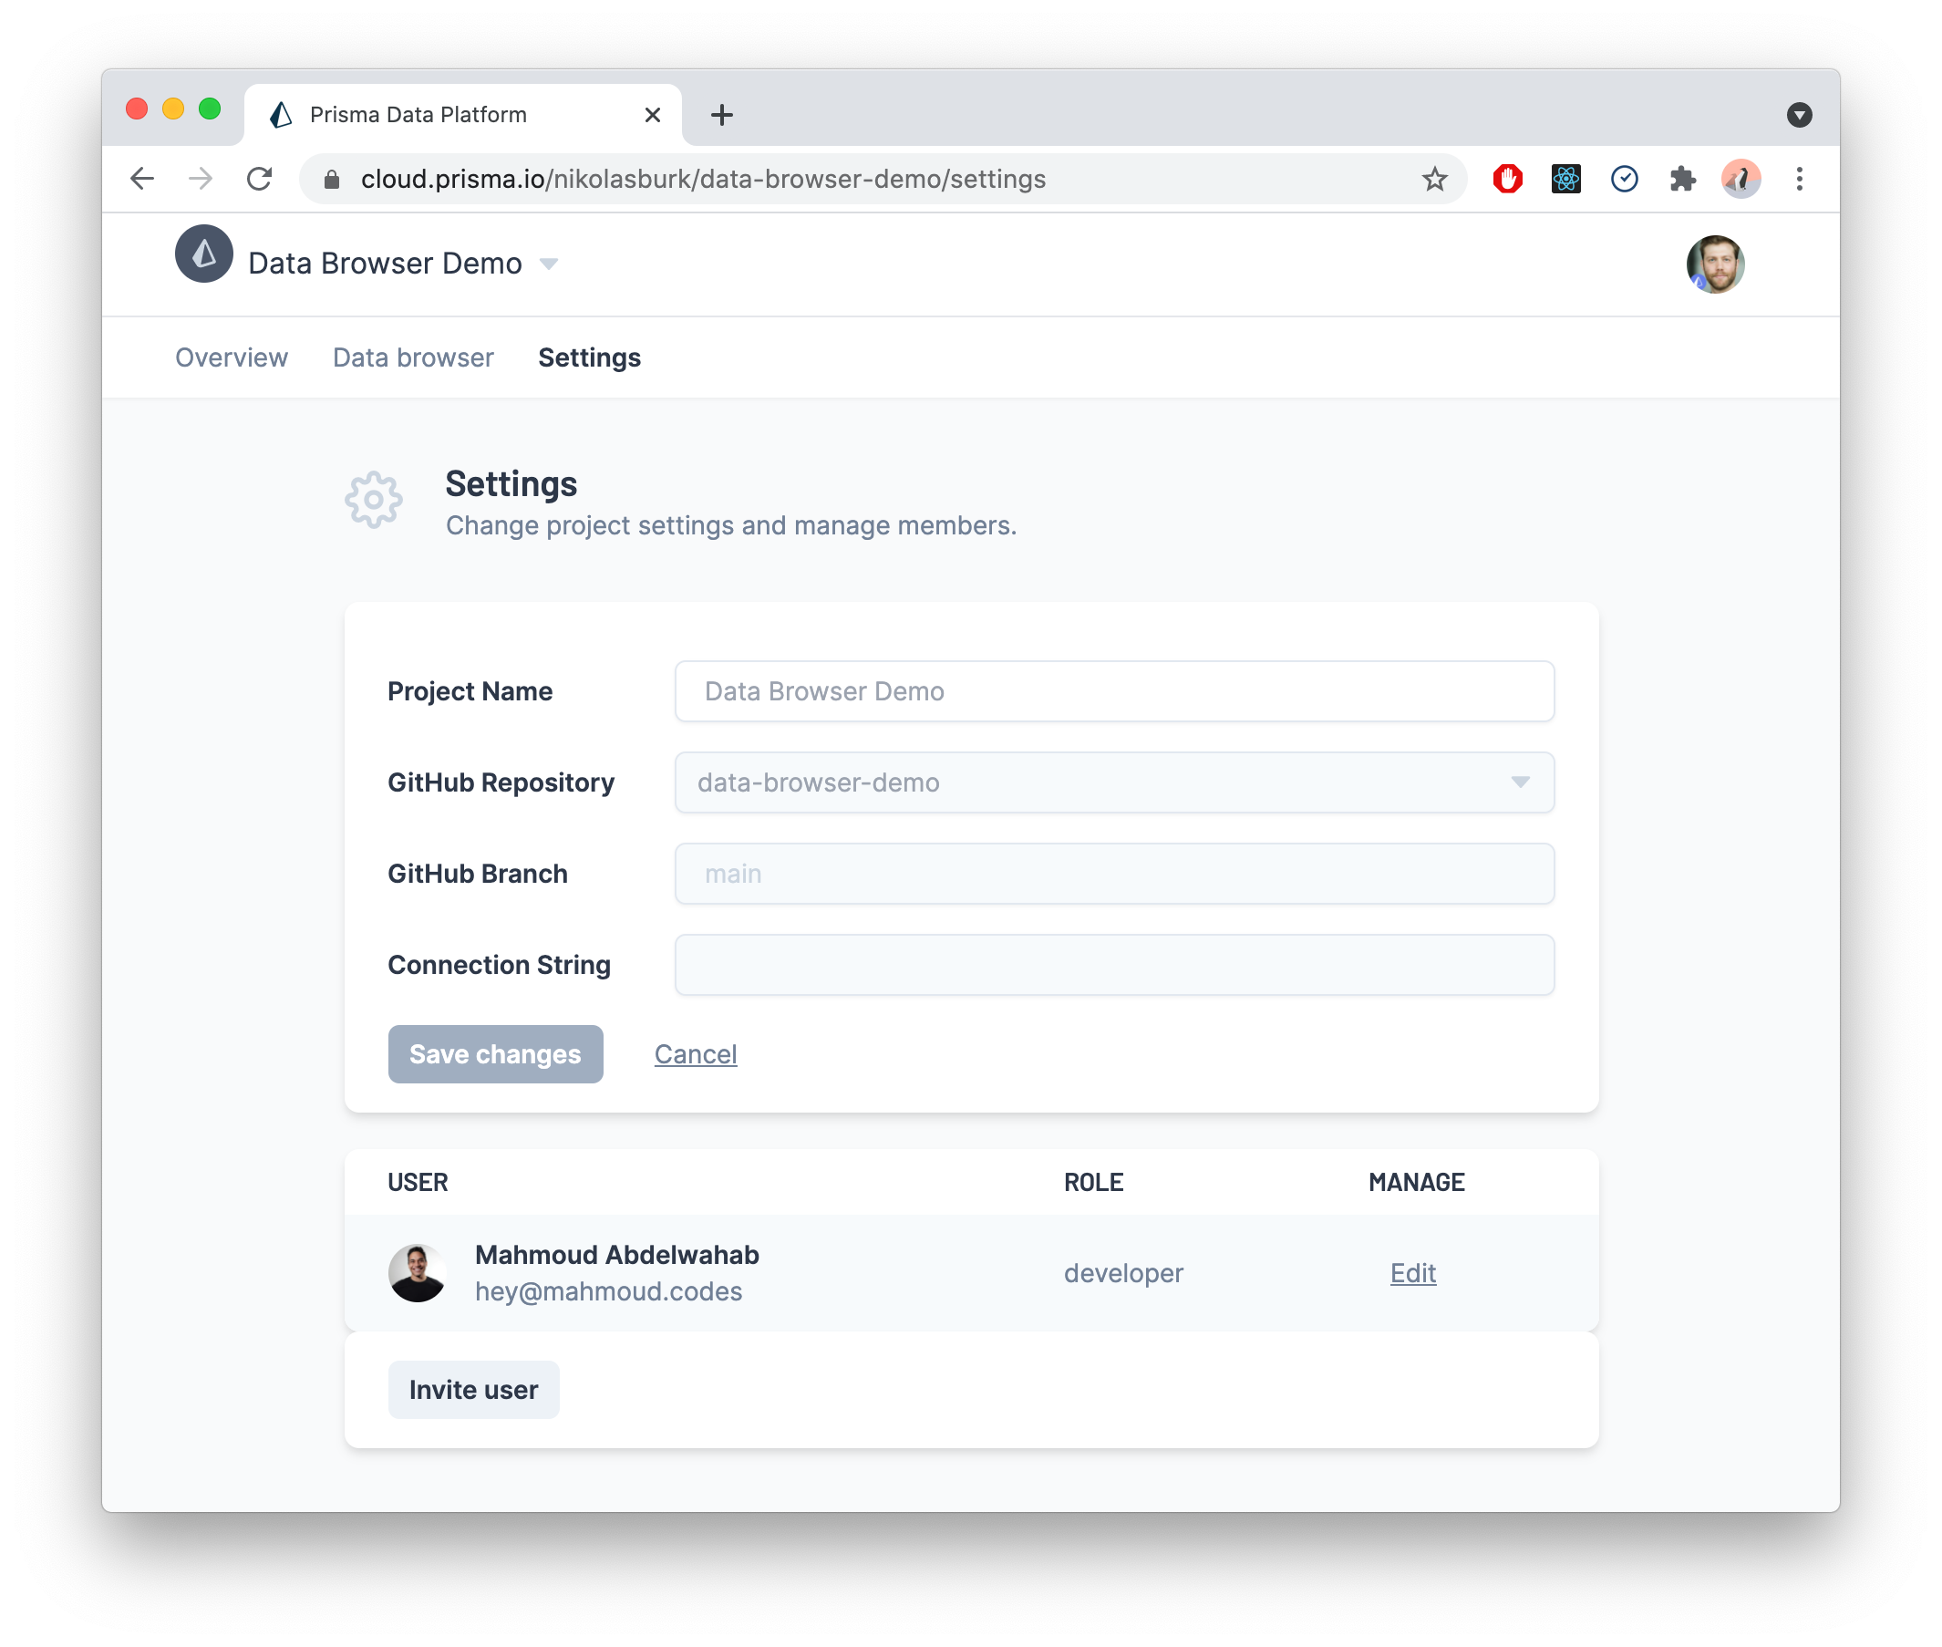Image resolution: width=1942 pixels, height=1647 pixels.
Task: Edit Mahmoud Abdelwahab's role
Action: click(x=1412, y=1272)
